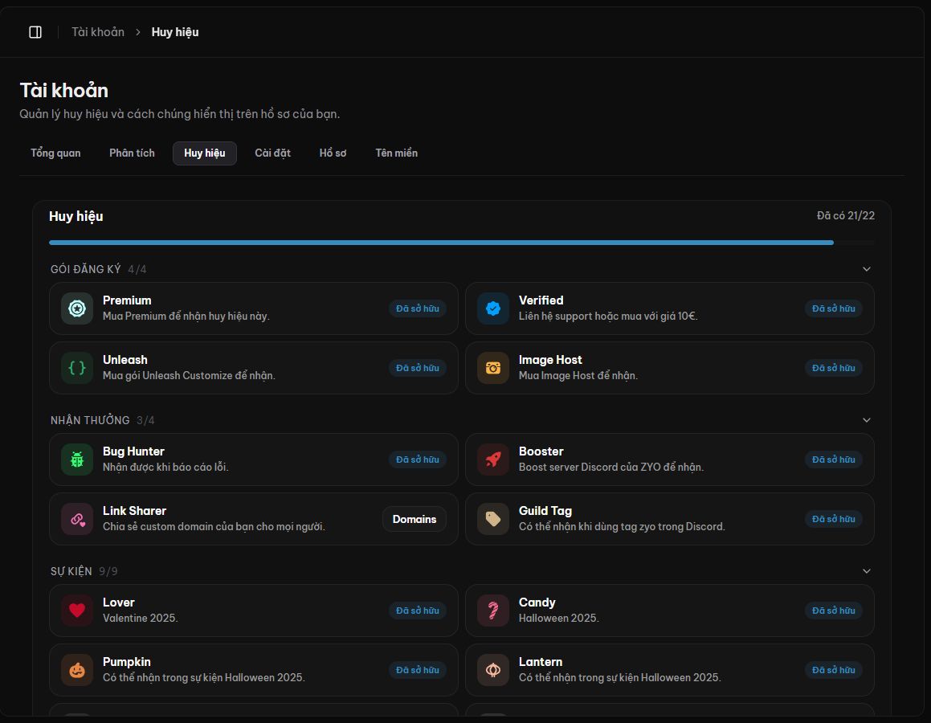Select the Huy hiệu tab

(x=205, y=153)
